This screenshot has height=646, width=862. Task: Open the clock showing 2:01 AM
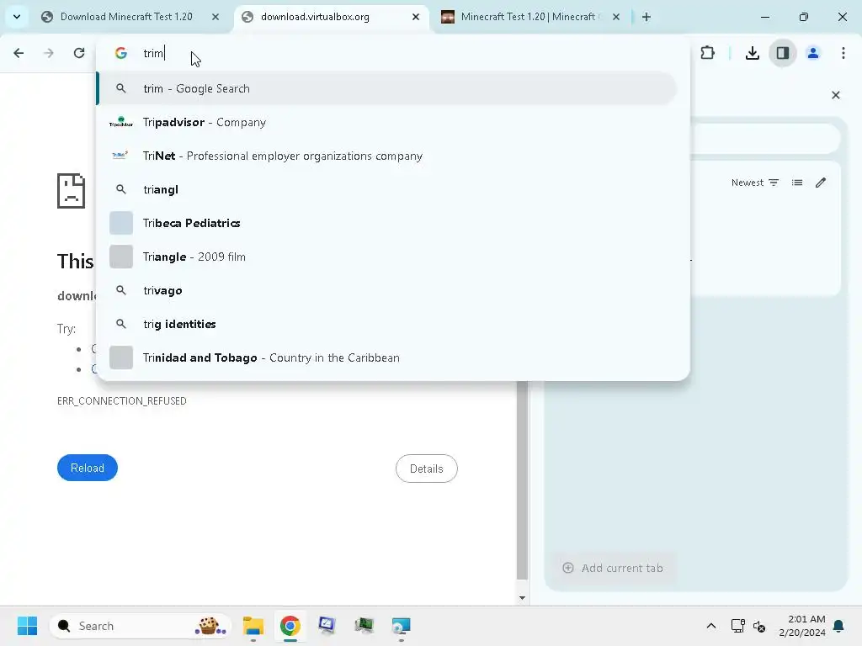point(802,626)
